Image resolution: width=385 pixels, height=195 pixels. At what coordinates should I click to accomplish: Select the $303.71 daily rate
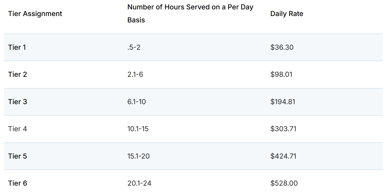pos(283,129)
